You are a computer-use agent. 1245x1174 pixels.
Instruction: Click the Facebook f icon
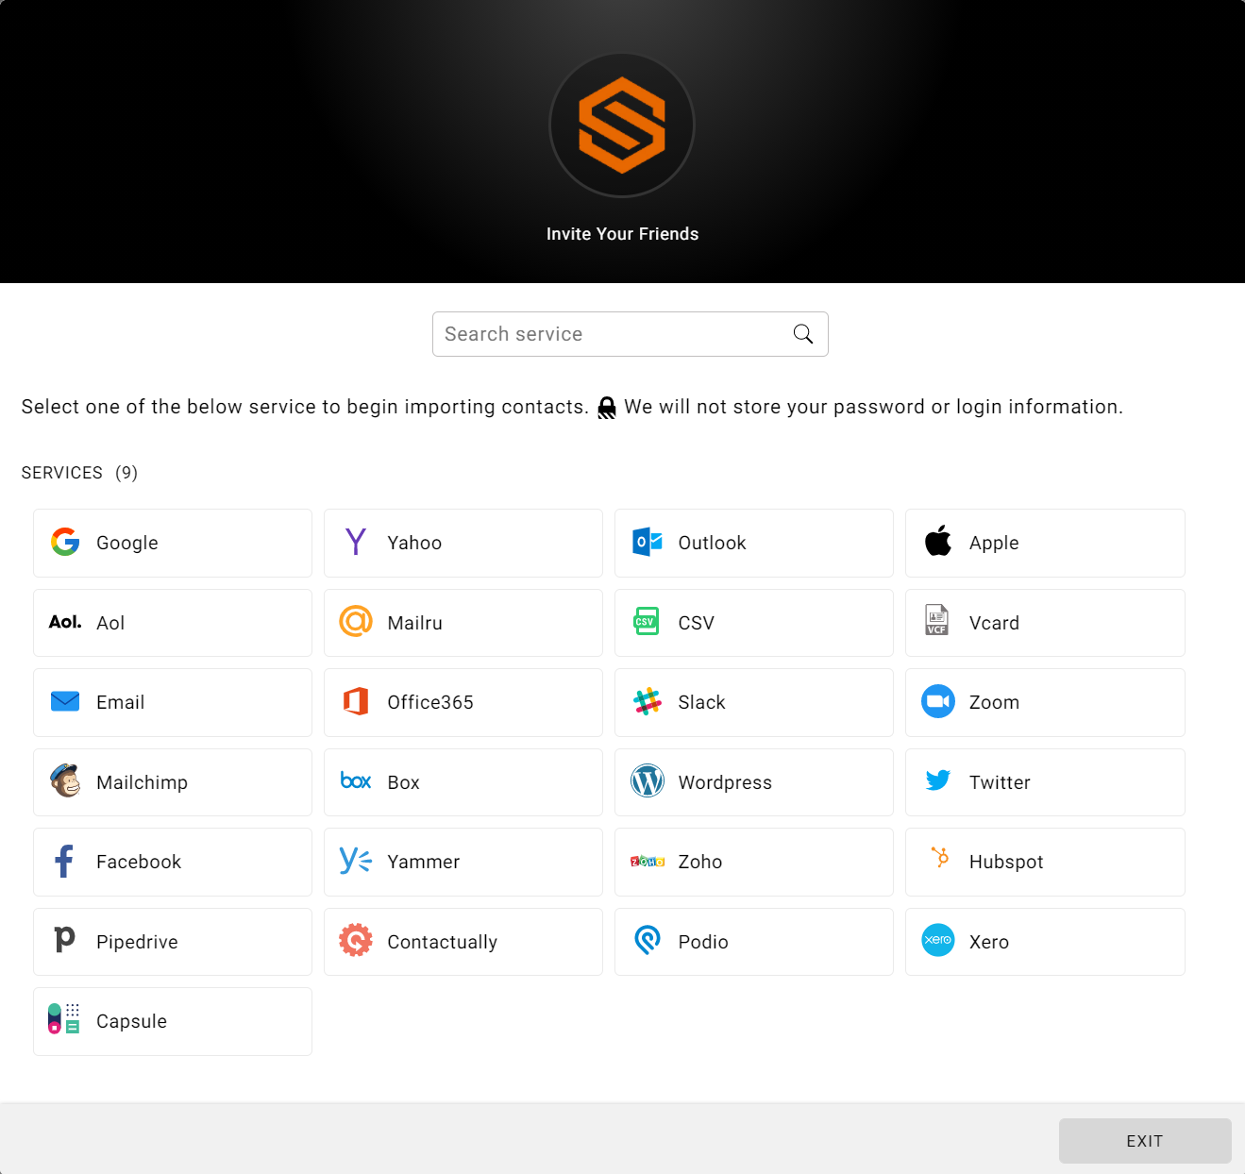[x=64, y=861]
